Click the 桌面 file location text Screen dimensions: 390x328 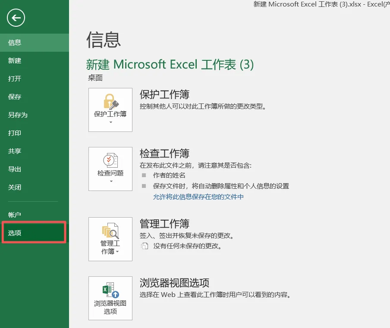[x=95, y=78]
